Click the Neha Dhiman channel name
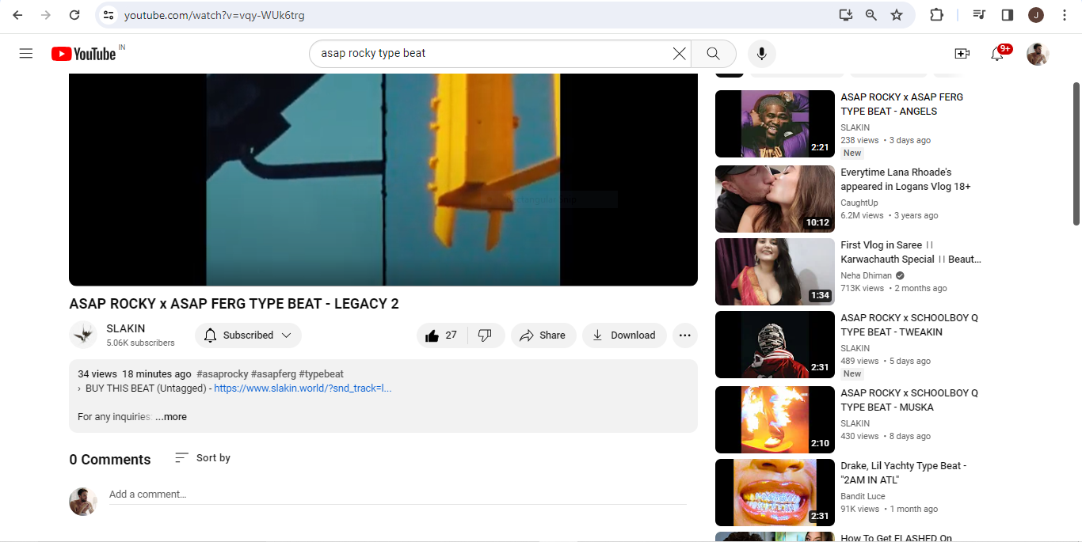This screenshot has height=542, width=1082. [866, 275]
